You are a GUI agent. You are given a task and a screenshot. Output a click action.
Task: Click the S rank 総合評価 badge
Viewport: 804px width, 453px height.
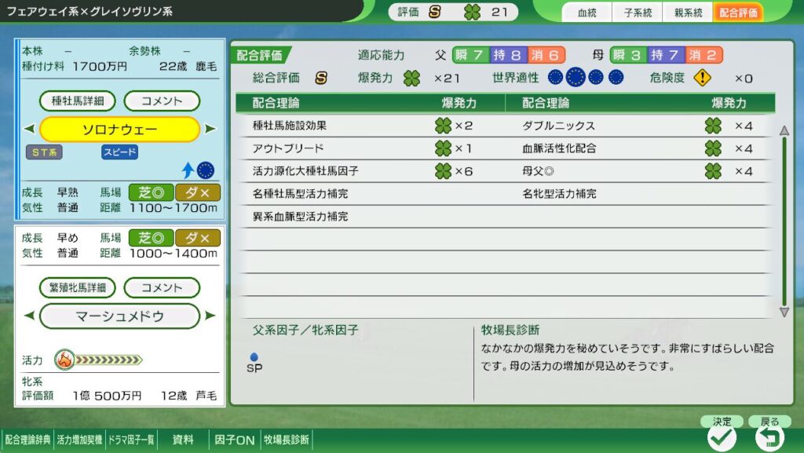click(x=321, y=78)
